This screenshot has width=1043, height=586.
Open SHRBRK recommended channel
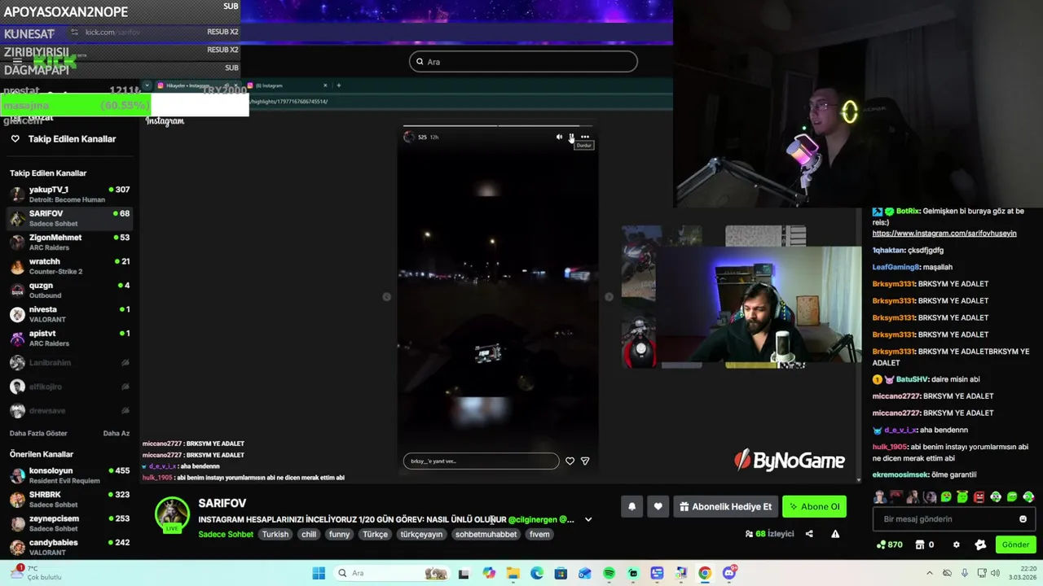click(69, 499)
